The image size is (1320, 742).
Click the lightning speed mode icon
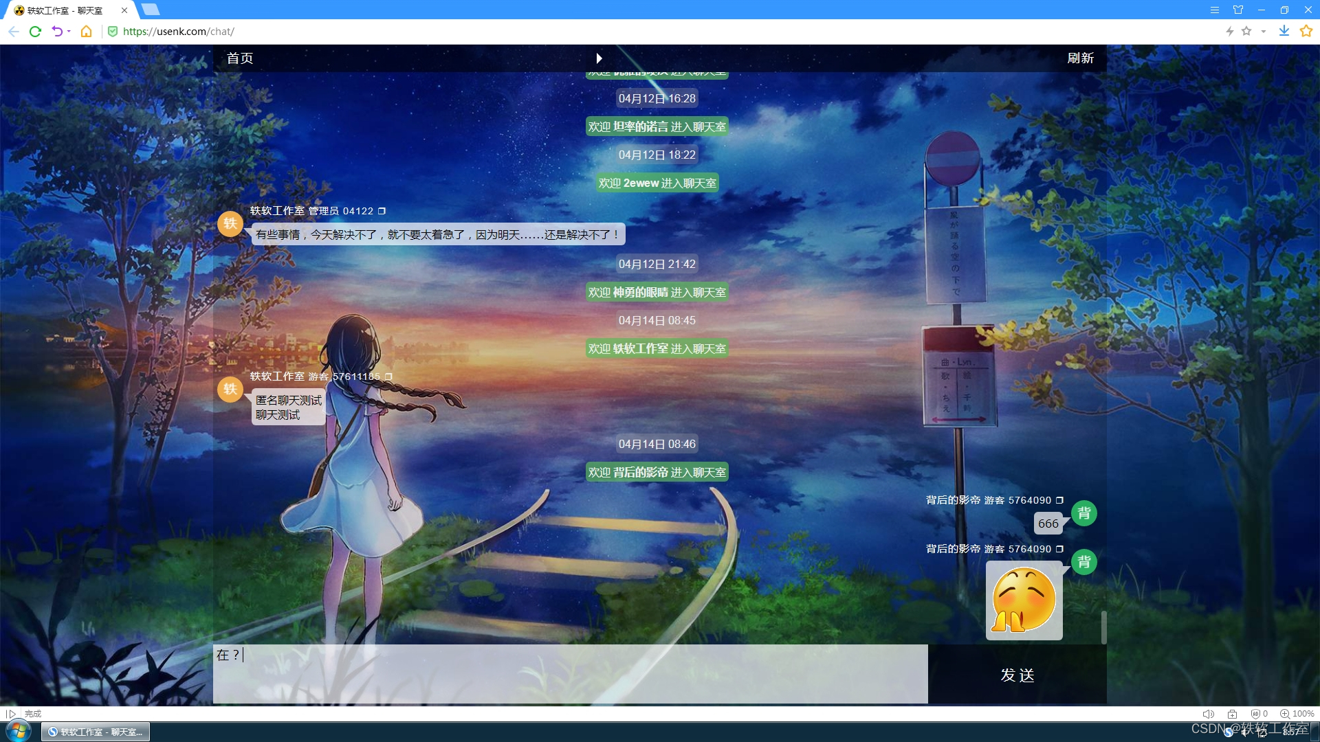(1229, 32)
